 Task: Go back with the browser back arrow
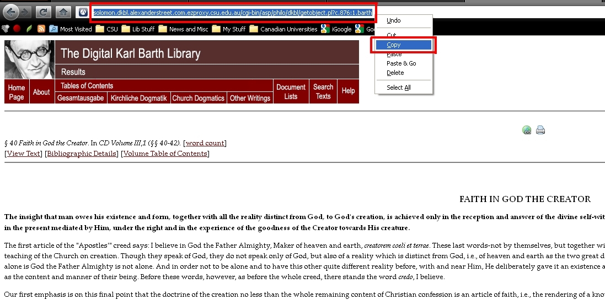click(10, 12)
